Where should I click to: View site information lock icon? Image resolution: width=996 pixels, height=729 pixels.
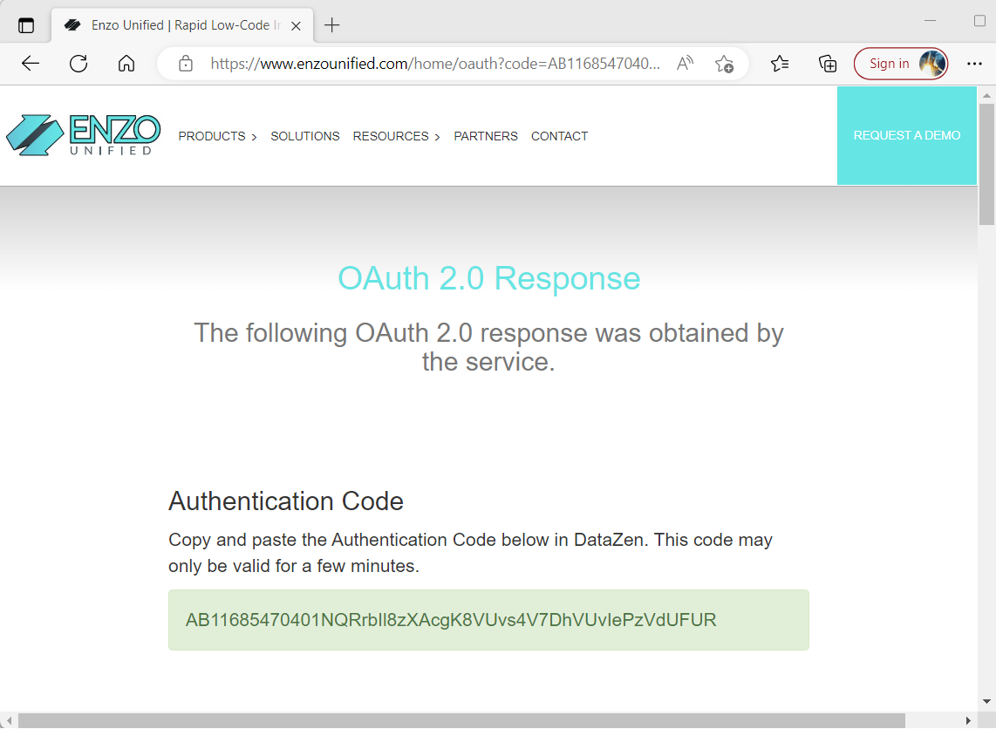185,63
